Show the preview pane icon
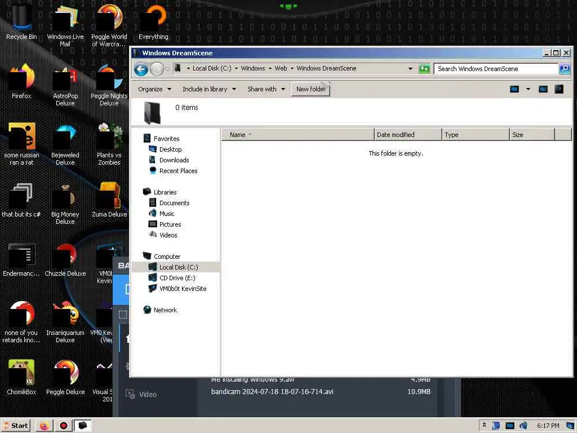 543,89
